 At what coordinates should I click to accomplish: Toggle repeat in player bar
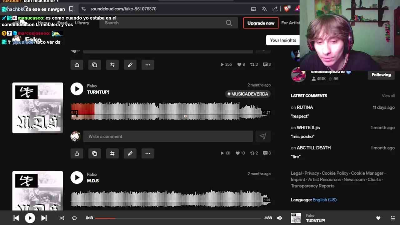74,218
